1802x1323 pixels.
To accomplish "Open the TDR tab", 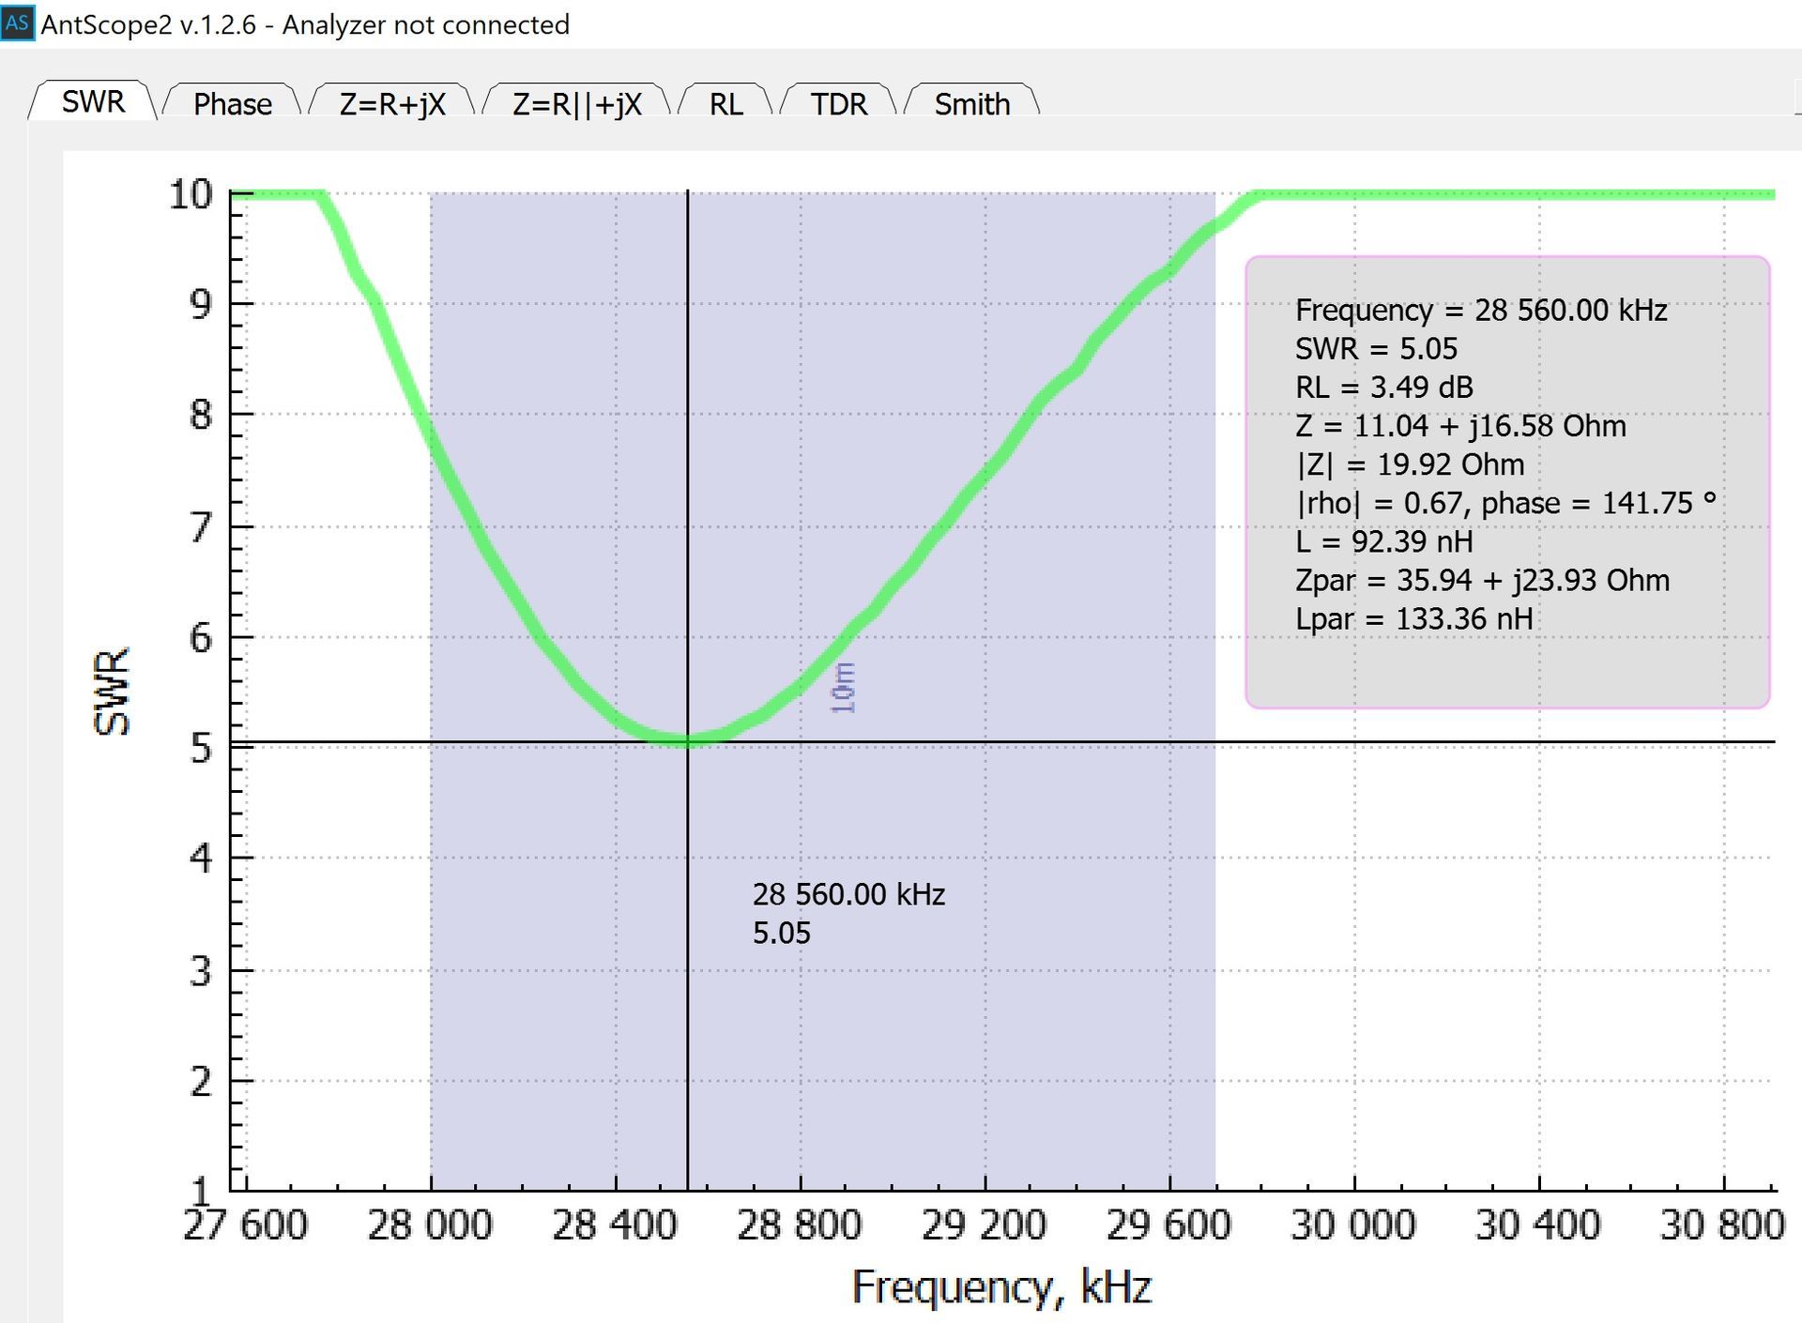I will click(x=839, y=103).
